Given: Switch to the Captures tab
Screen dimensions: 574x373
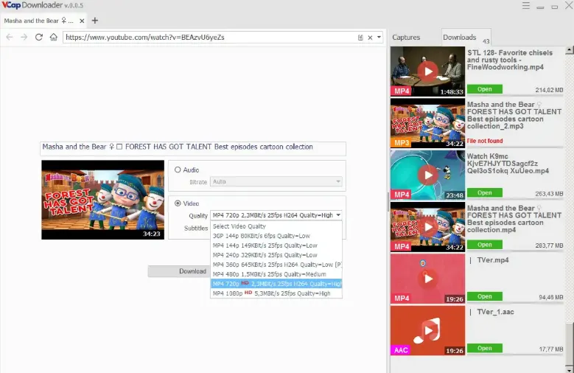Looking at the screenshot, I should pos(406,38).
